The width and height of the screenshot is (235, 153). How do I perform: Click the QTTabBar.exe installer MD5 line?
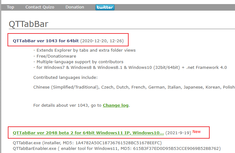87,143
